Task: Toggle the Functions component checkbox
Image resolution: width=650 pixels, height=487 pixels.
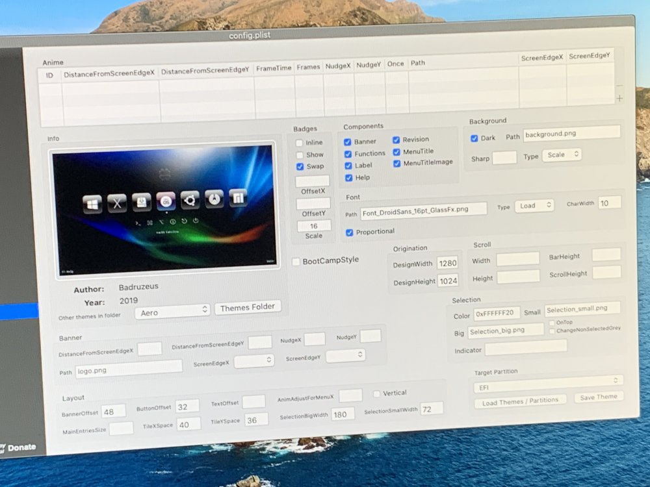Action: pyautogui.click(x=348, y=154)
